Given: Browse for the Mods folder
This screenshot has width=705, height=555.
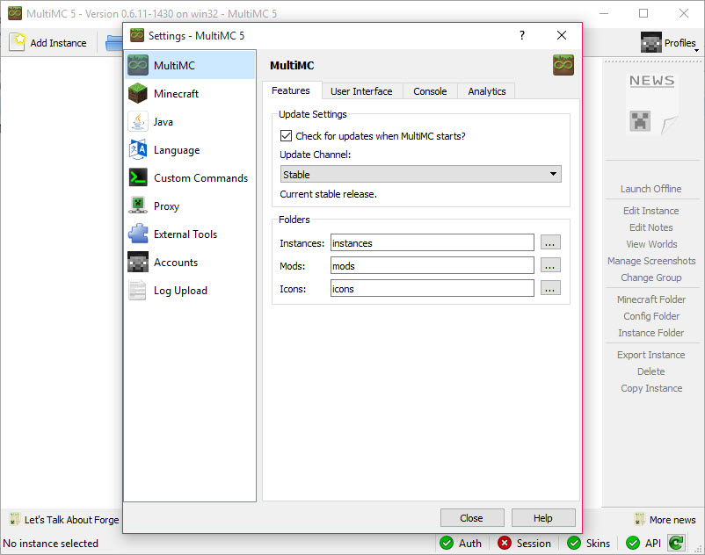Looking at the screenshot, I should (x=550, y=265).
